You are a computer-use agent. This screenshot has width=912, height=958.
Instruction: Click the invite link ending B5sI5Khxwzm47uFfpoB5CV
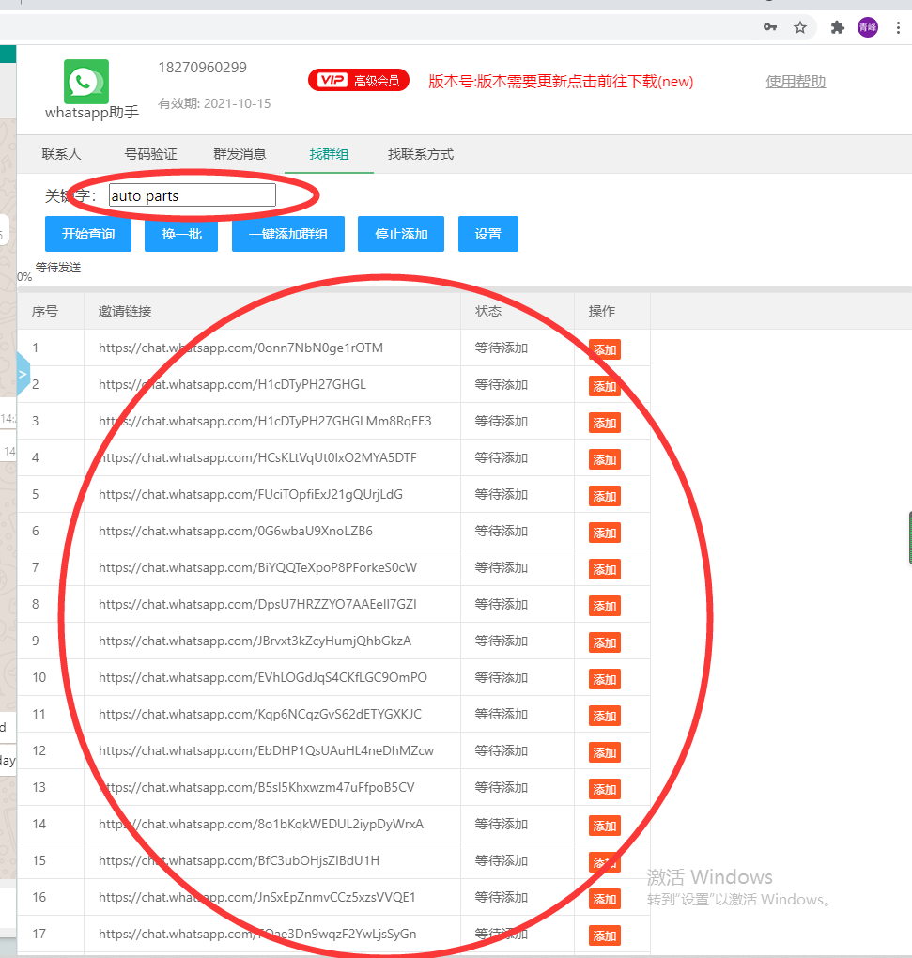tap(256, 788)
